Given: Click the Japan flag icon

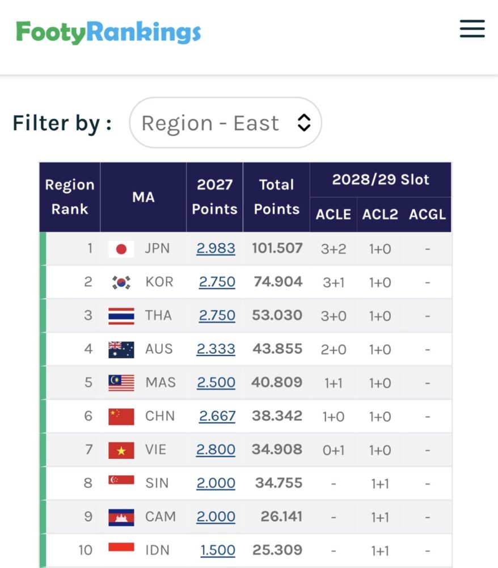Looking at the screenshot, I should (x=121, y=249).
